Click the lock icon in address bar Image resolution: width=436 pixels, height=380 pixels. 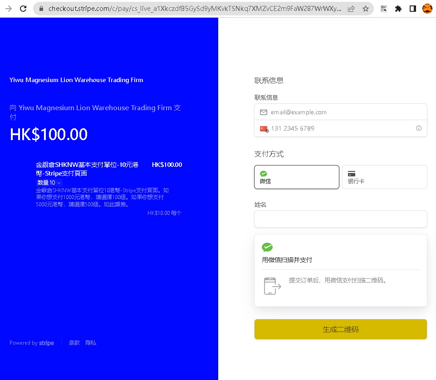point(41,9)
